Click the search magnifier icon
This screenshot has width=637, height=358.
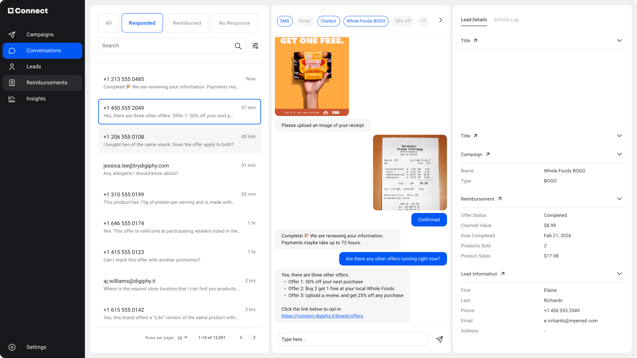click(238, 46)
